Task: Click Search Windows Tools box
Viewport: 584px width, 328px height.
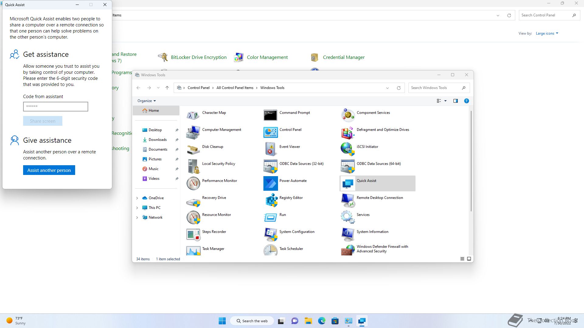Action: point(439,88)
